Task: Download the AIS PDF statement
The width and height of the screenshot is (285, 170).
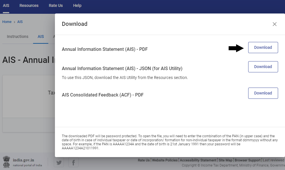Action: point(263,48)
